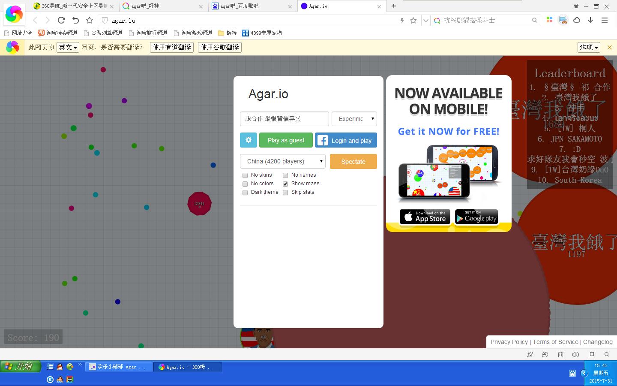Enable the Dark theme checkbox
Image resolution: width=617 pixels, height=386 pixels.
[245, 192]
